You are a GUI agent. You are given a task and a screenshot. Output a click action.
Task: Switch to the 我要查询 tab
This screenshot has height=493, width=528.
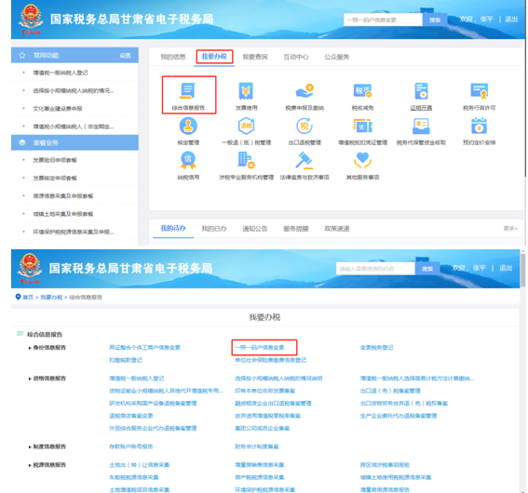coord(255,57)
